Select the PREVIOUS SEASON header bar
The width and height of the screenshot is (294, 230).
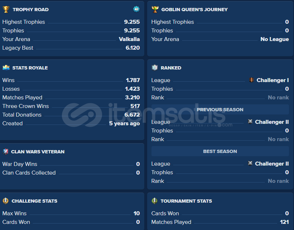coord(220,109)
